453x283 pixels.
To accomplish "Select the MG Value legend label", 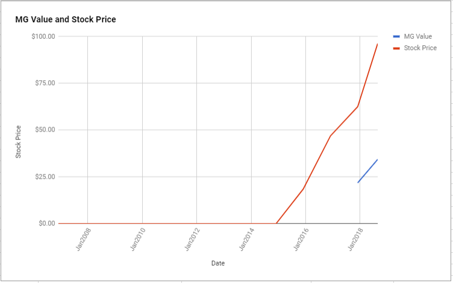I will 417,36.
